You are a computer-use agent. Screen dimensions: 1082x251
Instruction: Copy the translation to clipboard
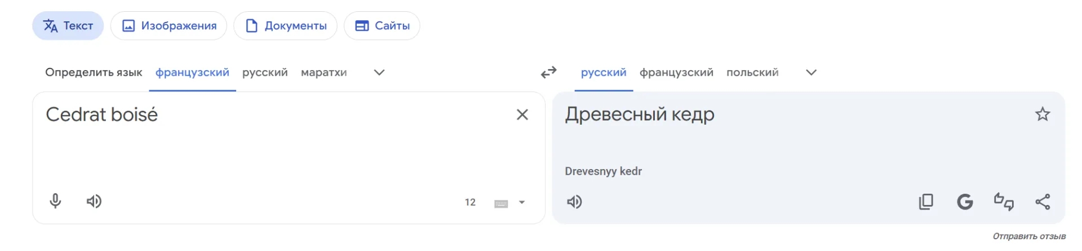point(926,202)
